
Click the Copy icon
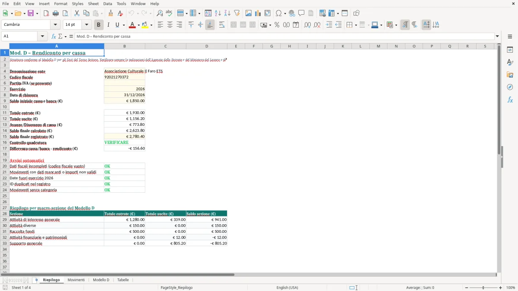coord(86,13)
